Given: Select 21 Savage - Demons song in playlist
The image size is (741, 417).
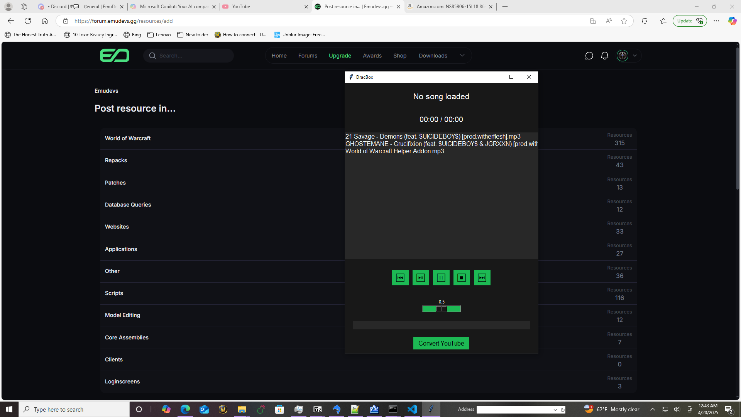Looking at the screenshot, I should (x=433, y=136).
